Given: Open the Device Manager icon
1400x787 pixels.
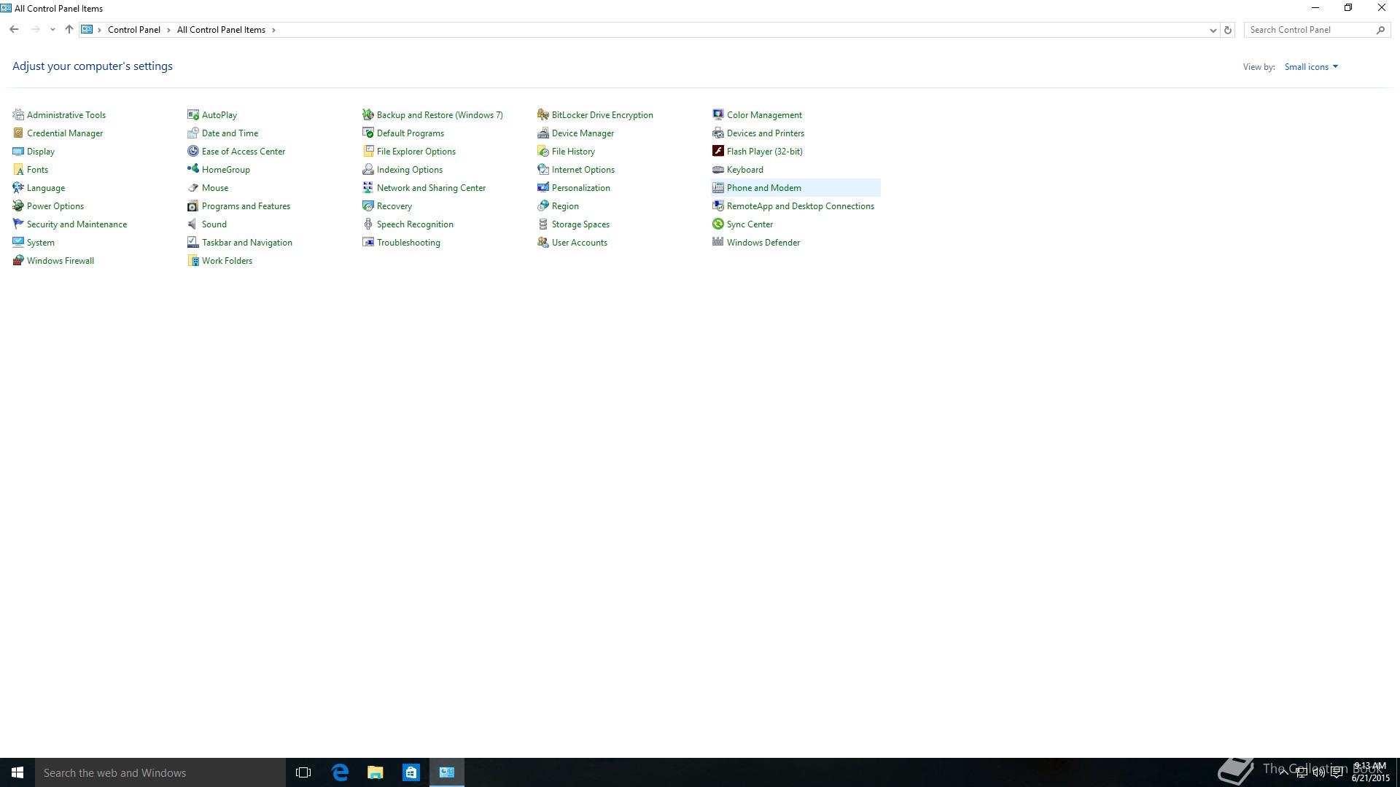Looking at the screenshot, I should [543, 133].
